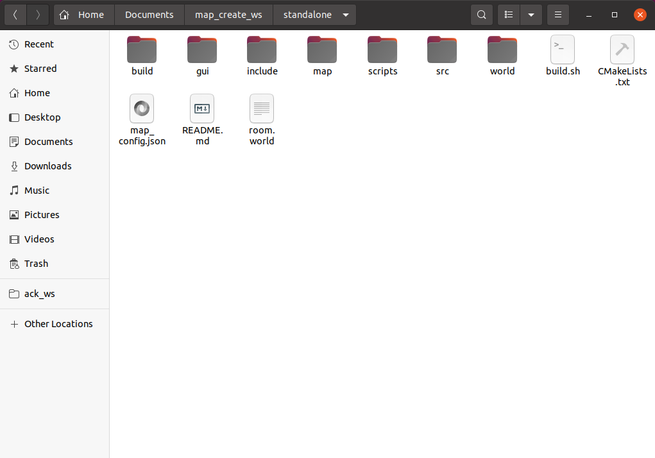The image size is (655, 458).
Task: Select the README.md markdown file icon
Action: [x=202, y=108]
